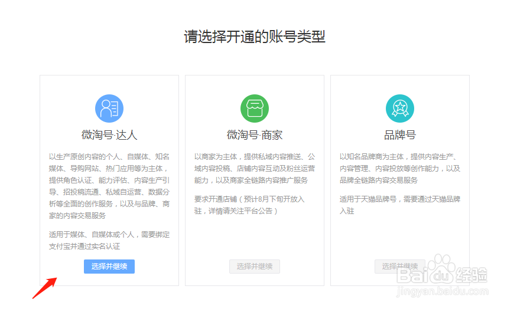This screenshot has width=517, height=309.
Task: Click the blue 选择并继续 button under 达人
Action: point(109,267)
